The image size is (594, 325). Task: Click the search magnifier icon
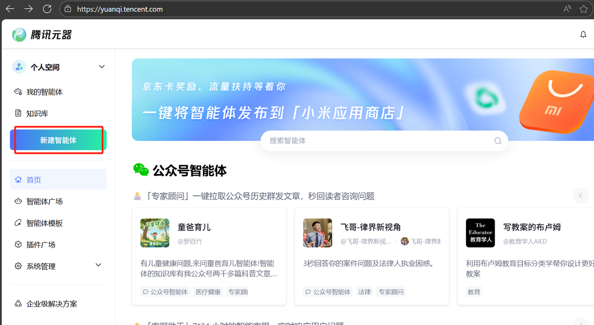coord(498,141)
